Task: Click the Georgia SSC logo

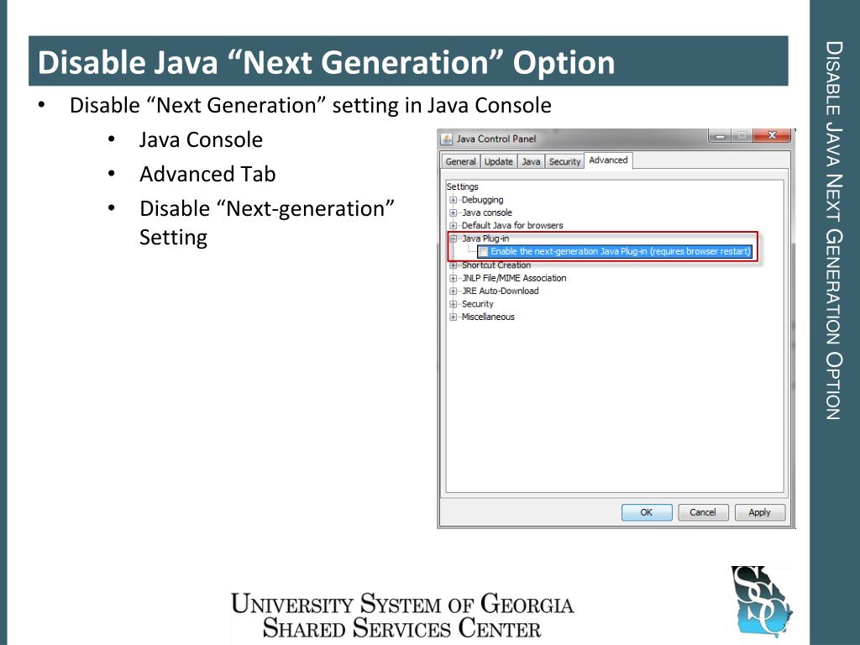Action: click(761, 601)
